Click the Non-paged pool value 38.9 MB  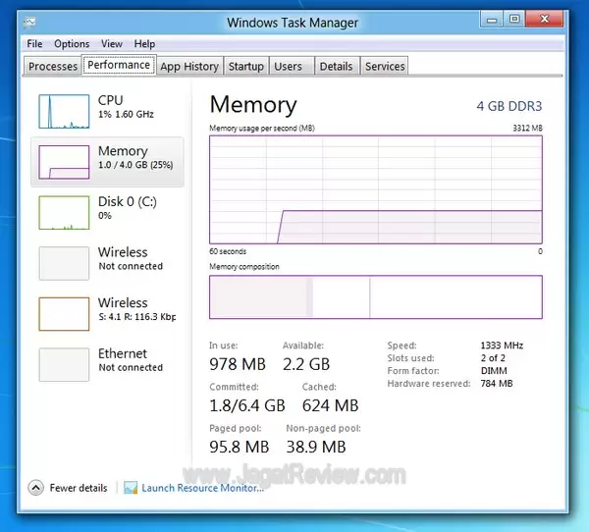pyautogui.click(x=316, y=447)
